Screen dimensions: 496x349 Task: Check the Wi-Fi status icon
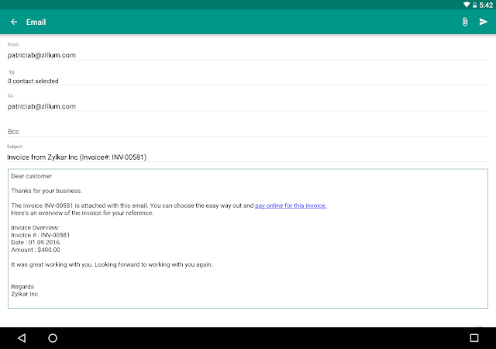[467, 5]
